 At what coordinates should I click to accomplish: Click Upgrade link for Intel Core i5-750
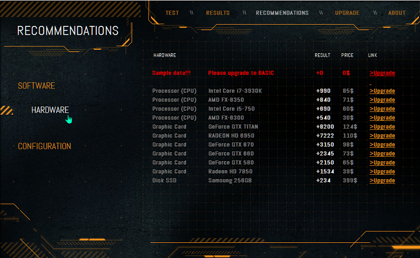point(382,109)
